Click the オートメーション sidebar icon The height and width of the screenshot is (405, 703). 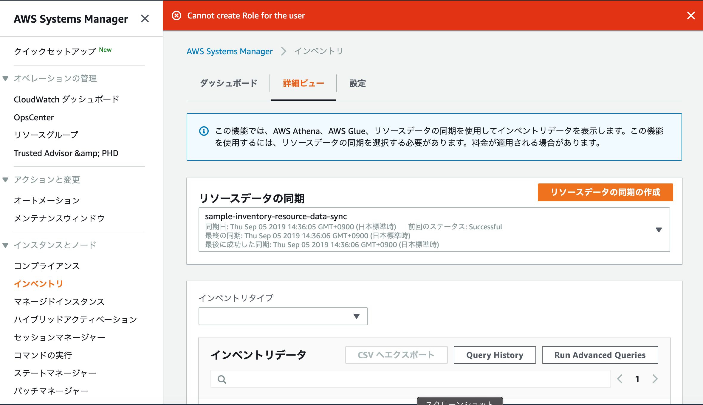tap(47, 200)
